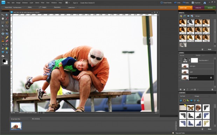The image size is (217, 135).
Task: Select the Red Eye Removal tool
Action: [3, 37]
